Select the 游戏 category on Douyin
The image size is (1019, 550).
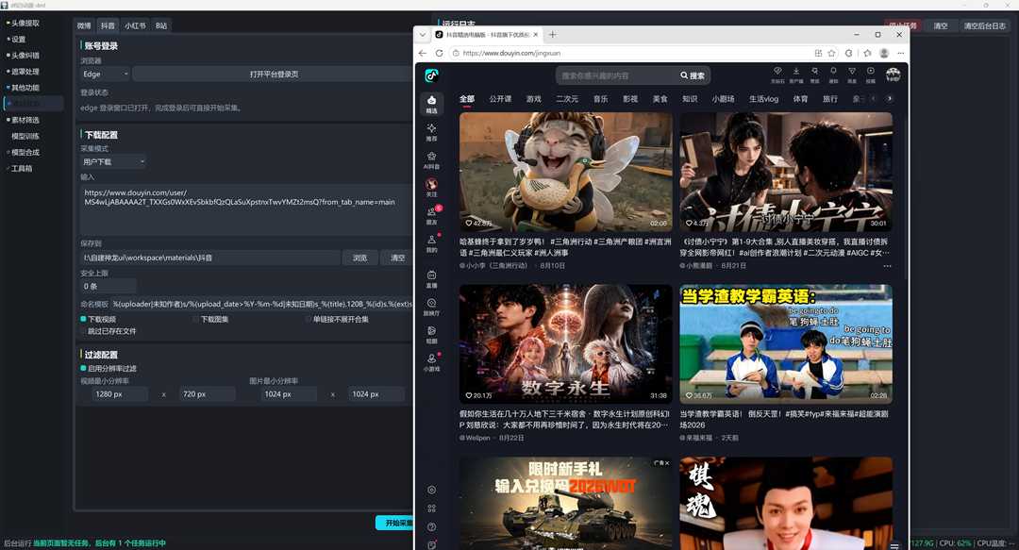(x=533, y=99)
